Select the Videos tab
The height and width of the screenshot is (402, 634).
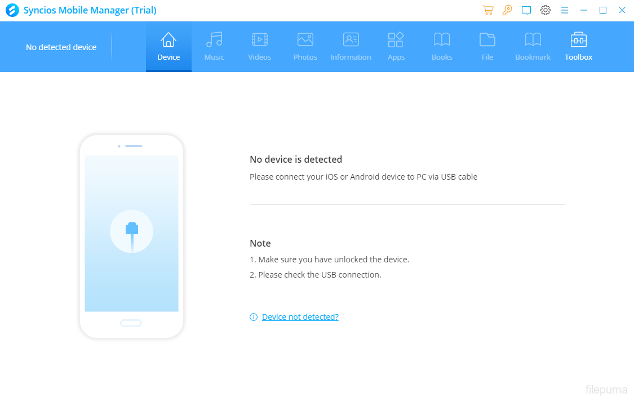[260, 47]
